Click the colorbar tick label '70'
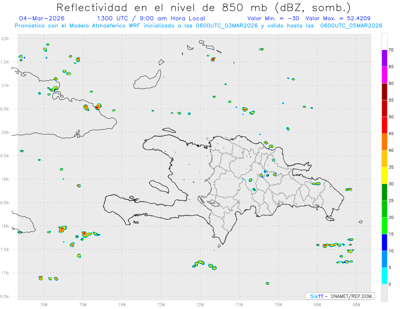 pyautogui.click(x=391, y=50)
